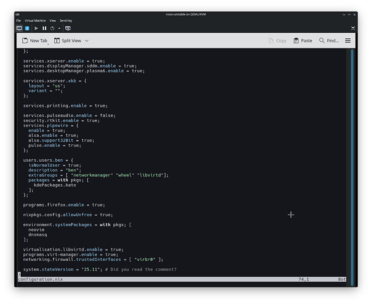Viewport: 372px width, 304px height.
Task: Click 'services.pipewire = {' line
Action: point(51,126)
